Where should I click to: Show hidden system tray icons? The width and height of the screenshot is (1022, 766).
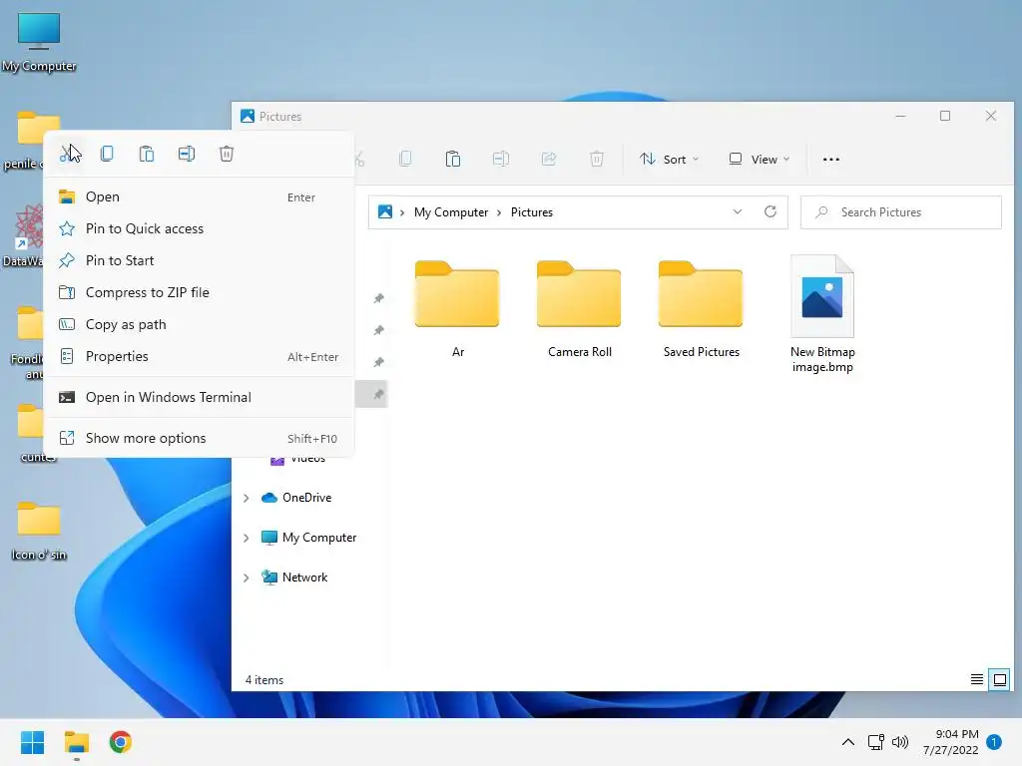tap(848, 742)
